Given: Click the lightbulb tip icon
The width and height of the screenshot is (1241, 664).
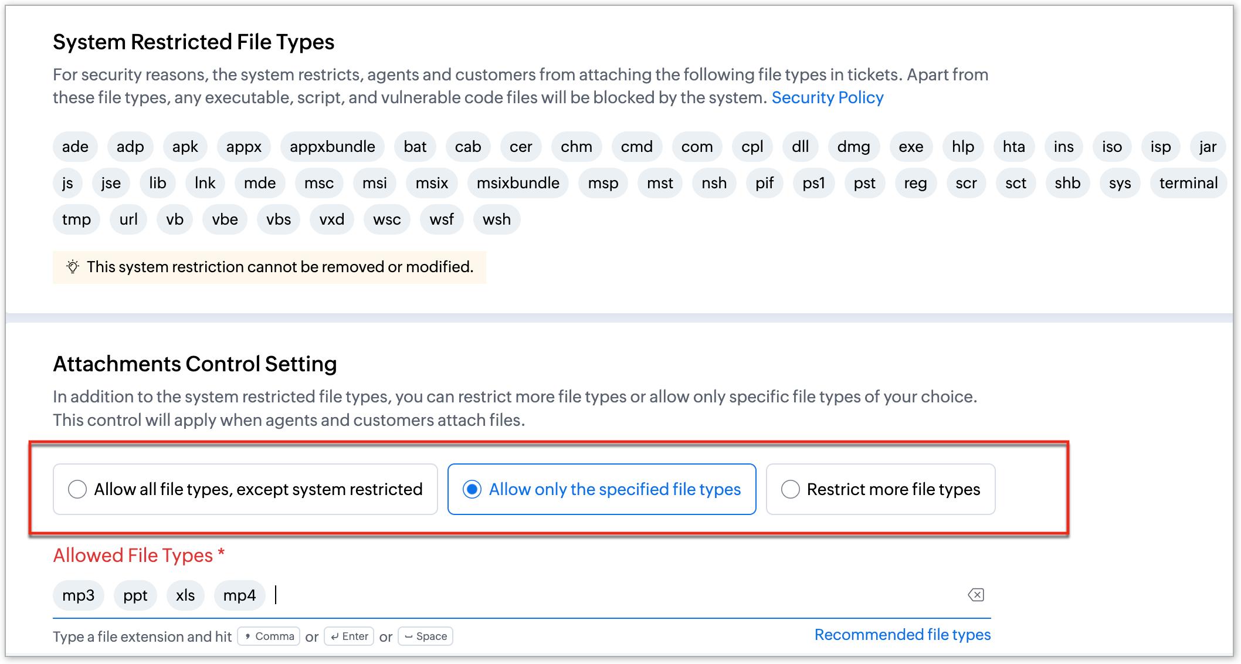Looking at the screenshot, I should (73, 267).
